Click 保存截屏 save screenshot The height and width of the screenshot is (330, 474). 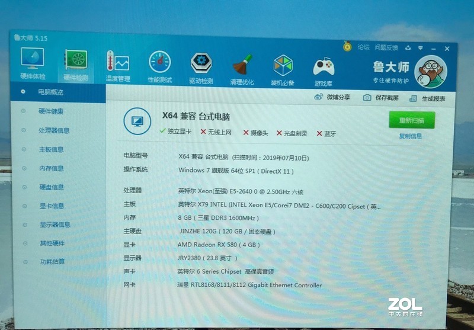381,98
